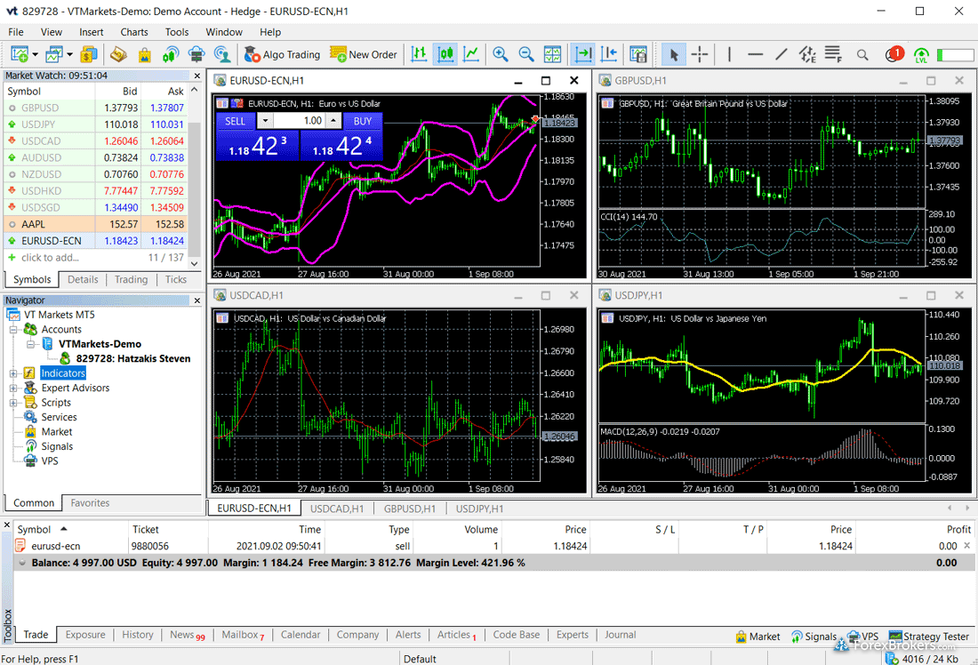Viewport: 978px width, 665px height.
Task: Toggle Algo Trading on
Action: [281, 54]
